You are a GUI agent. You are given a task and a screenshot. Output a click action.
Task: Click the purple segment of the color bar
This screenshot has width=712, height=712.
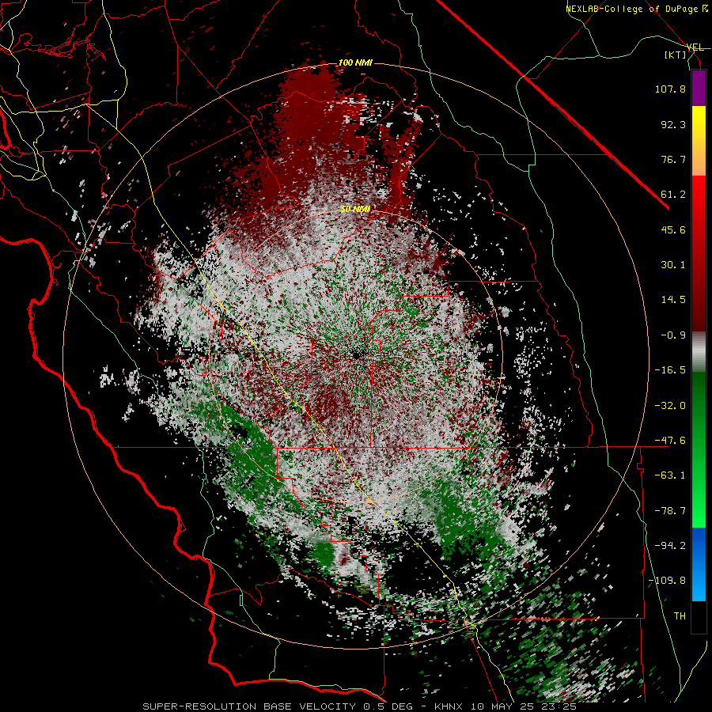699,88
